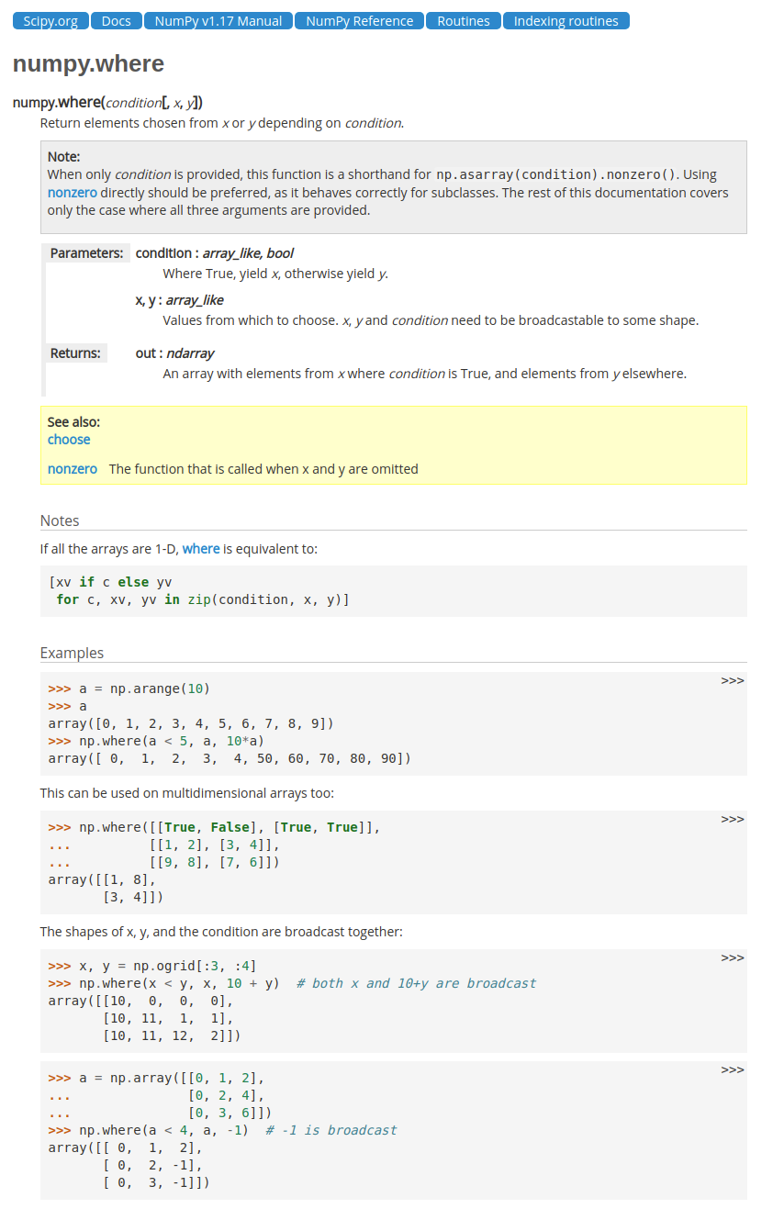Click the Routines breadcrumb

pyautogui.click(x=464, y=21)
